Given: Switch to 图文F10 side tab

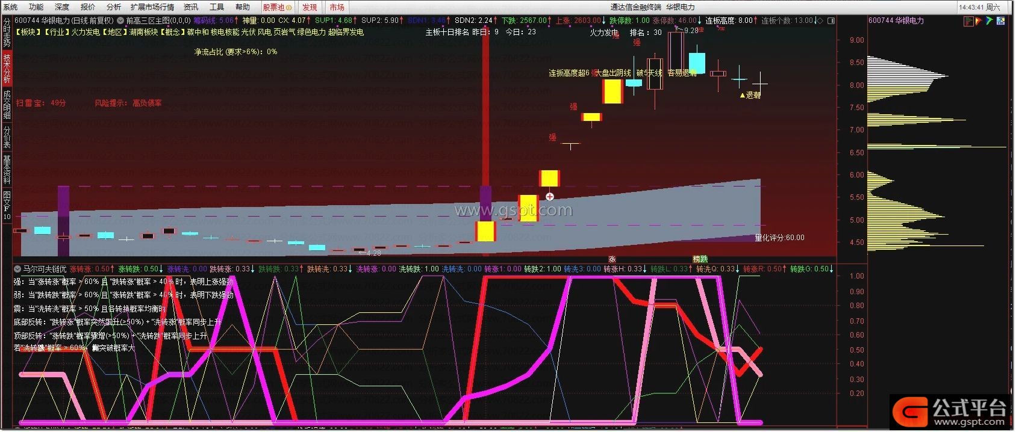Looking at the screenshot, I should [x=7, y=206].
